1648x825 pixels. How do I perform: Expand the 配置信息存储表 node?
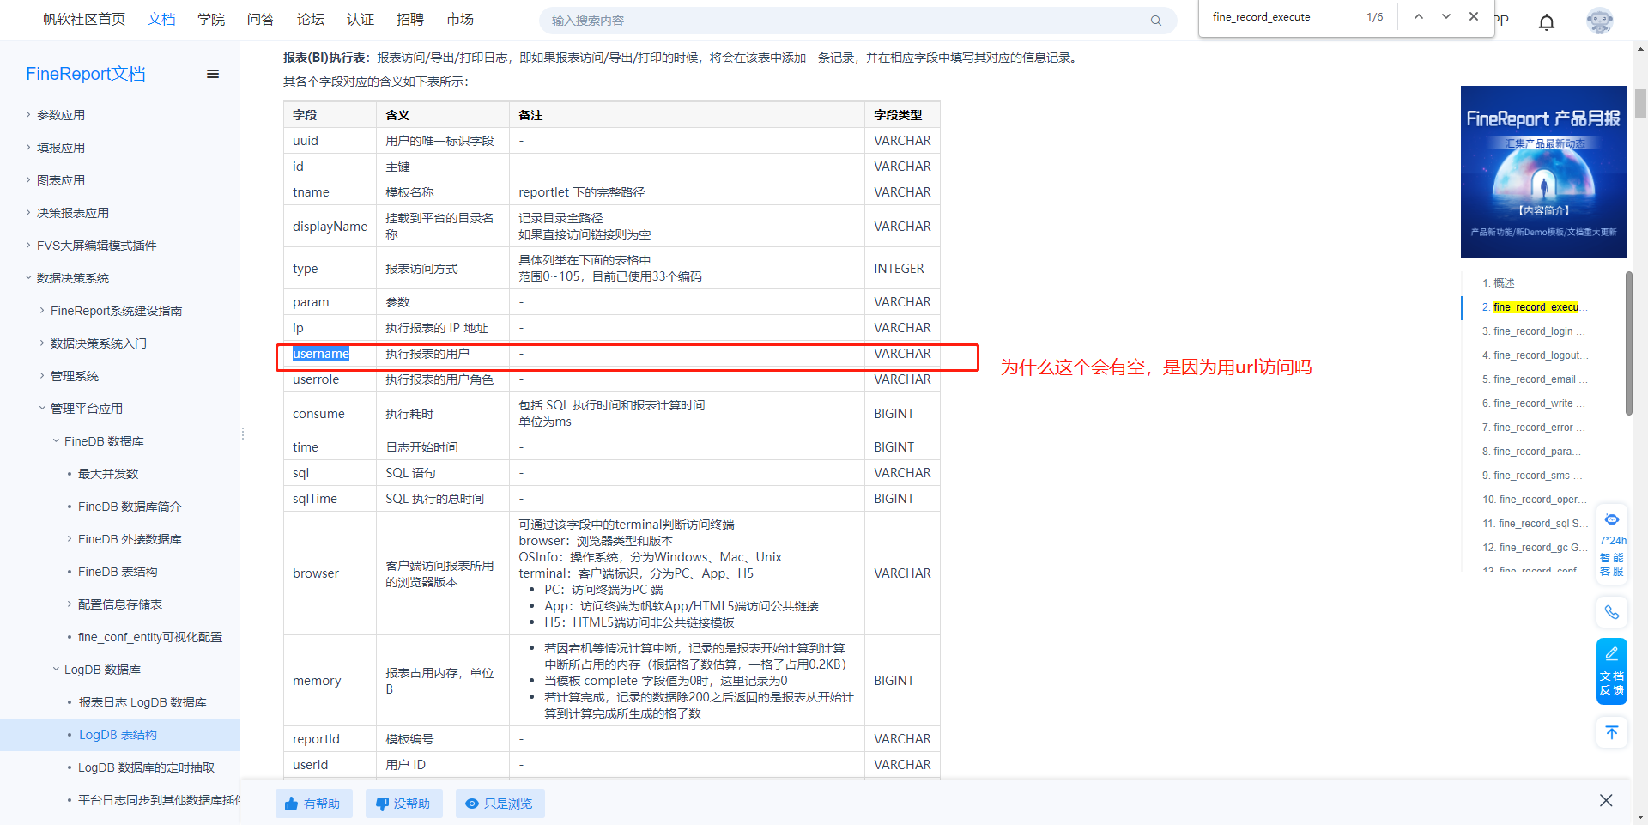click(x=70, y=604)
